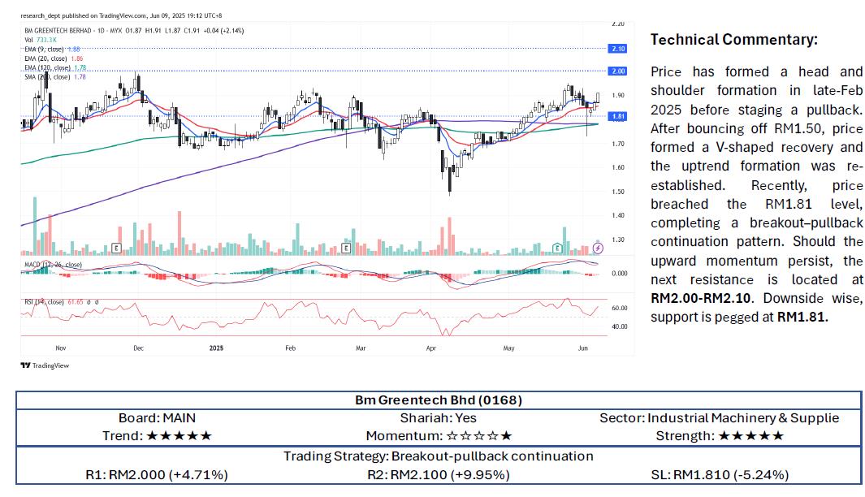Select the blue 1.81 price label on the axis

tap(617, 116)
